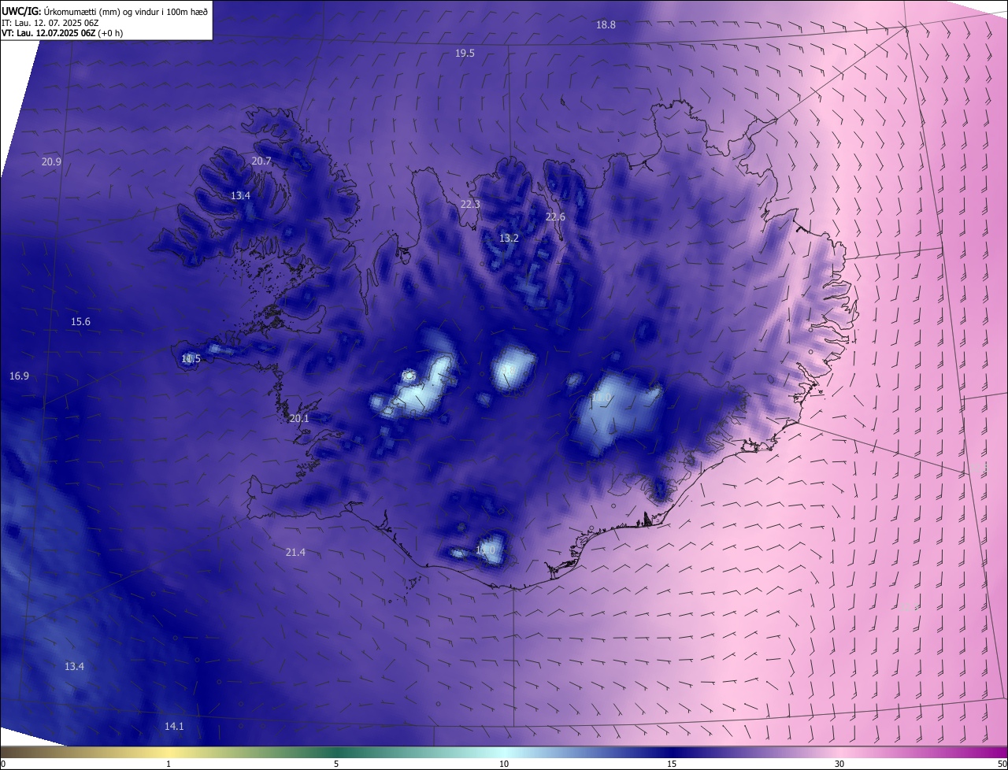Click the 'VT: Lau. 12.07.2025 06Z (+0 h)' line
Viewport: 1008px width, 770px height.
coord(62,33)
